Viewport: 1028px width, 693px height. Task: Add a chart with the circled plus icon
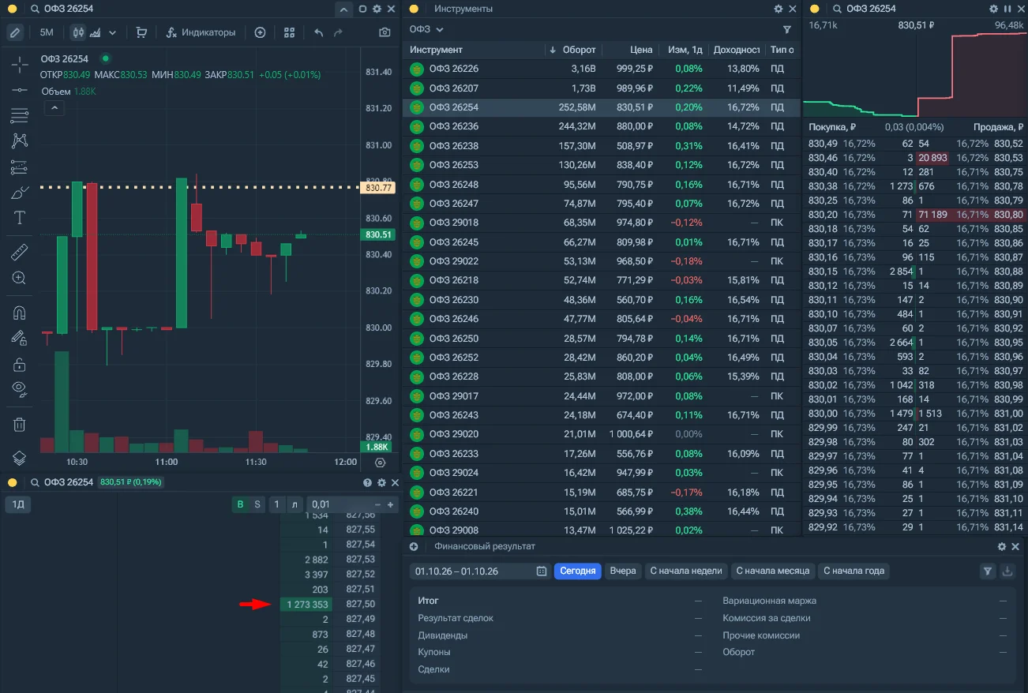[261, 32]
